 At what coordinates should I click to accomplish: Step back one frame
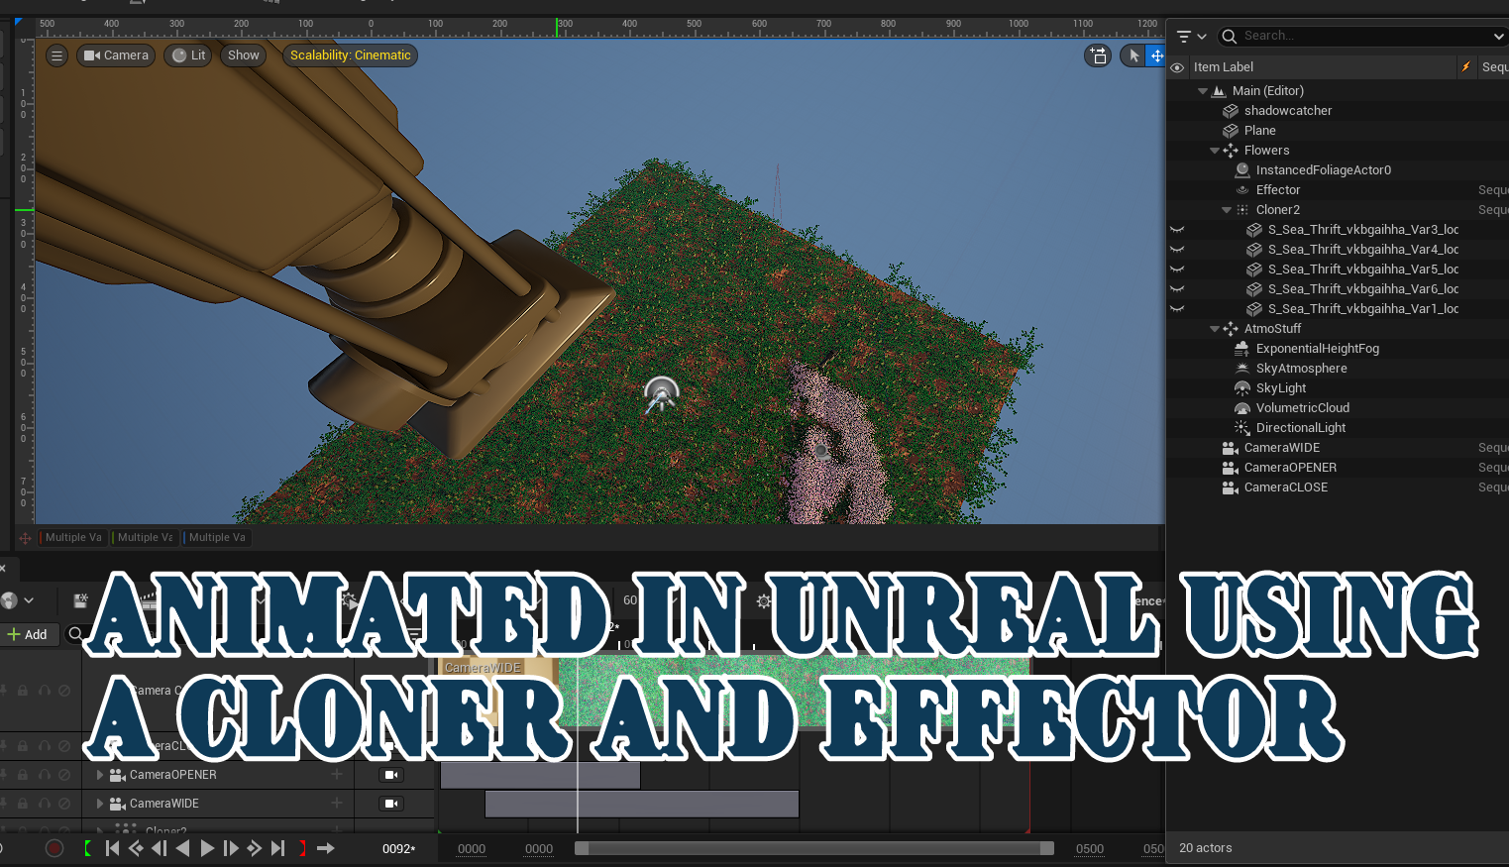coord(159,848)
